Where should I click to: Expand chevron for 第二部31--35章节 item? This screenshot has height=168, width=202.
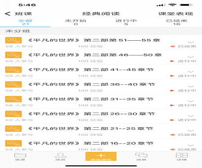[191, 101]
